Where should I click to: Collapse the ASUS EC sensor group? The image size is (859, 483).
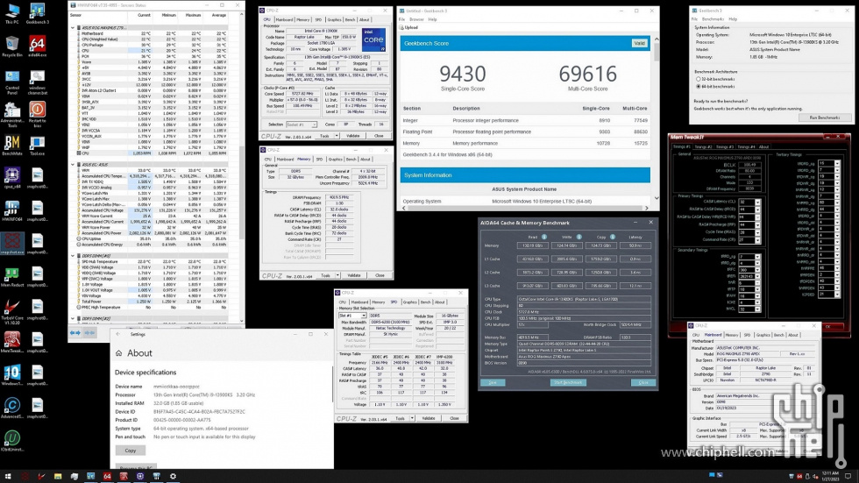pyautogui.click(x=73, y=164)
